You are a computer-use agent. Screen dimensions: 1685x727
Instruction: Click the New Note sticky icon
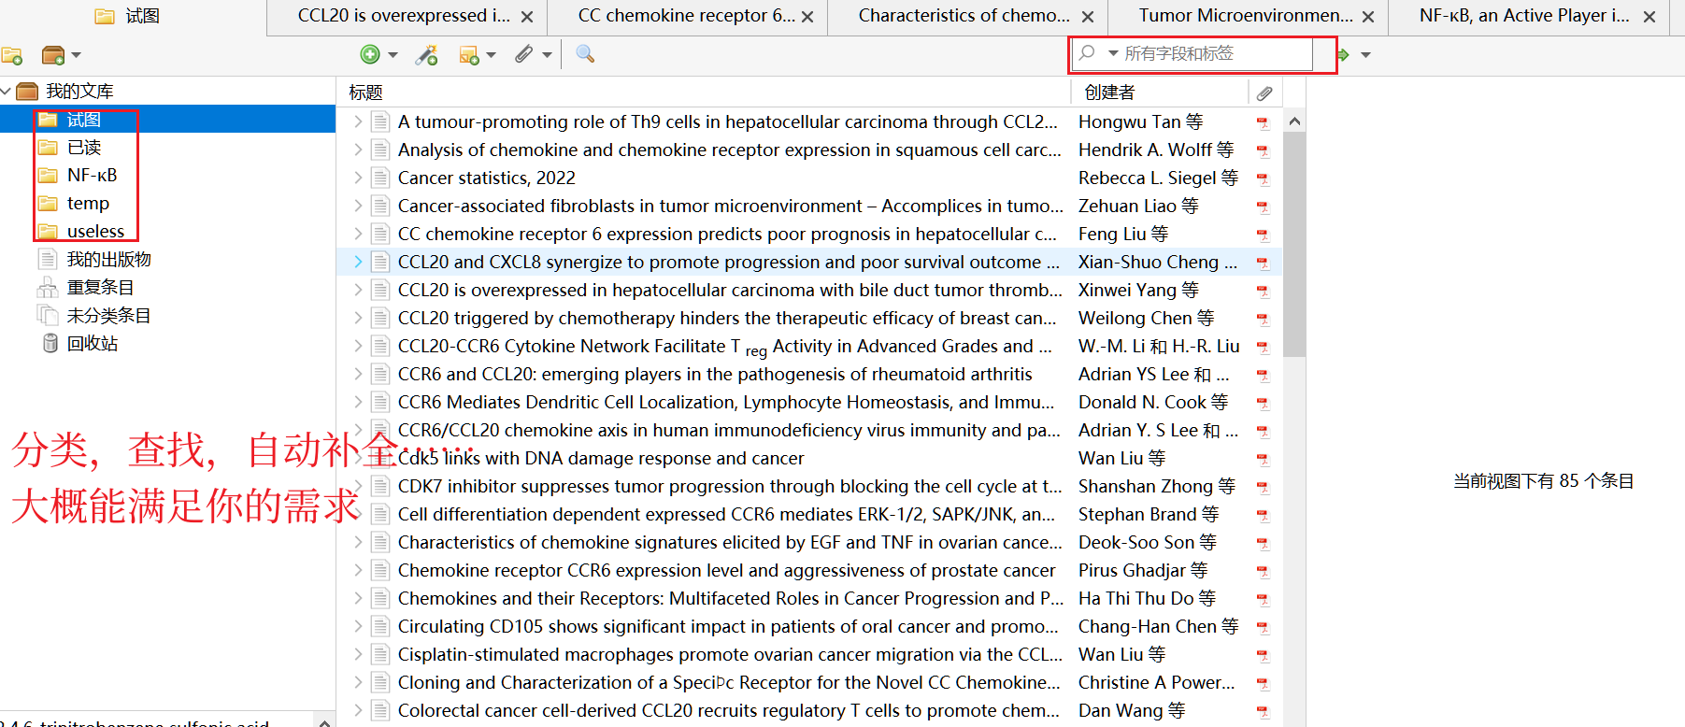[469, 56]
